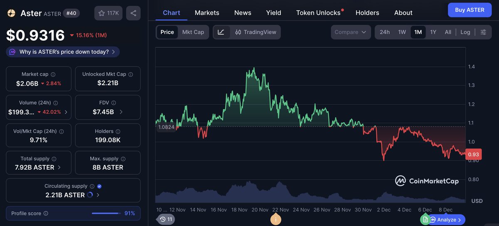Image resolution: width=499 pixels, height=226 pixels.
Task: Set chart range to 1Y
Action: 433,32
